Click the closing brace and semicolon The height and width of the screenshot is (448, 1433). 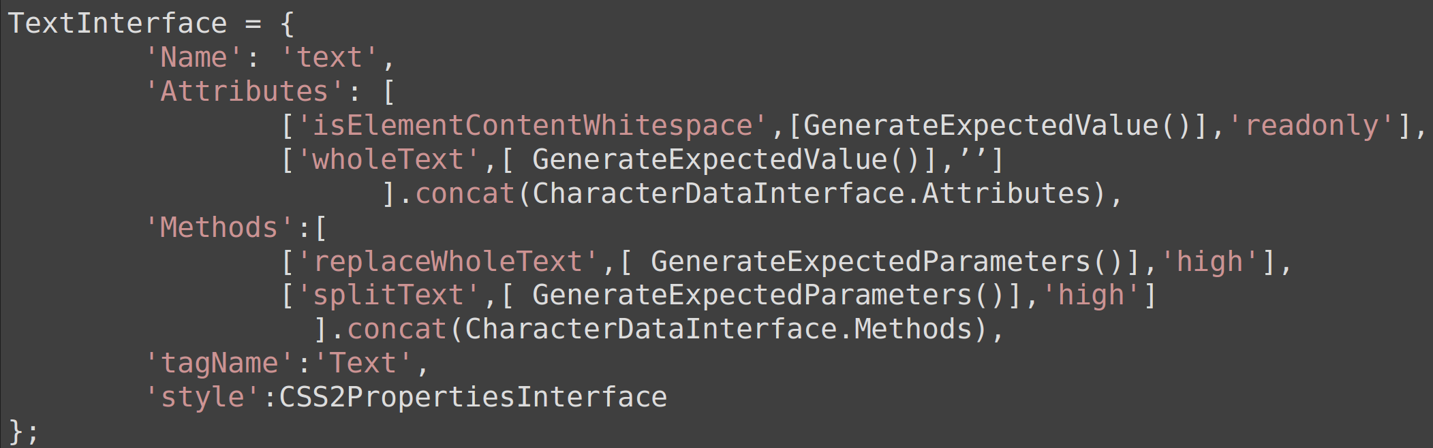pos(24,432)
